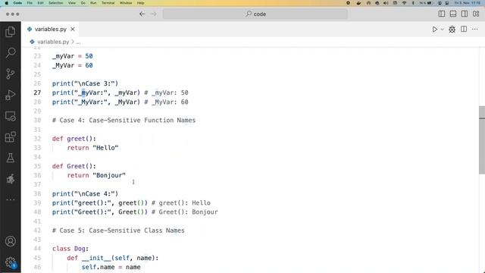Viewport: 485px width, 273px height.
Task: Open the Run menu
Action: [x=93, y=3]
